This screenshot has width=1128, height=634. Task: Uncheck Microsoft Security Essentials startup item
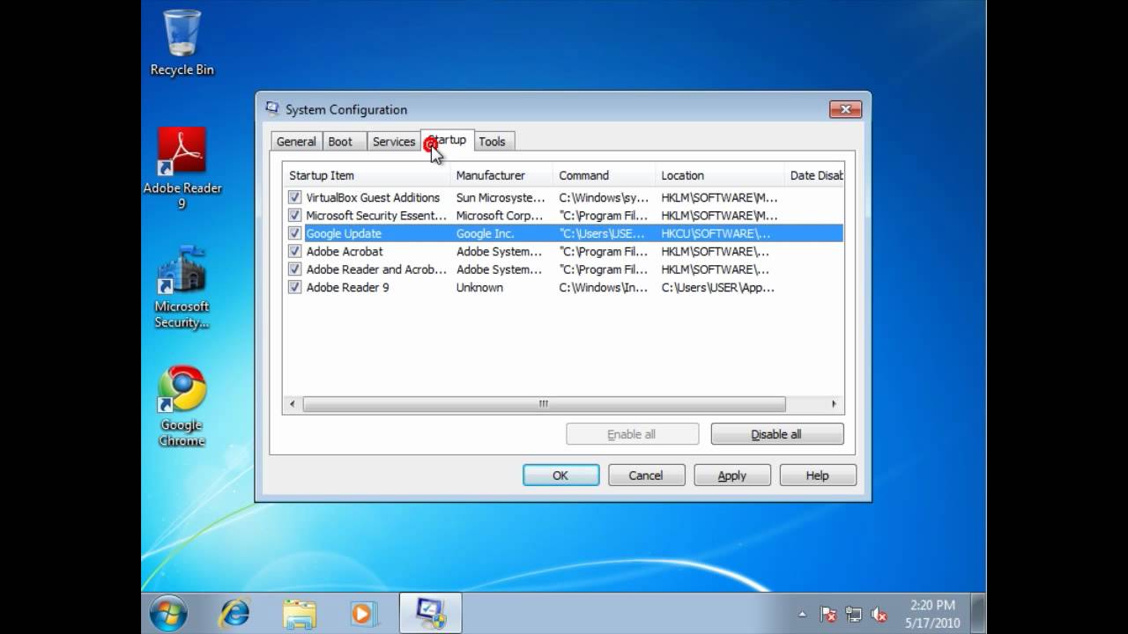pyautogui.click(x=294, y=215)
